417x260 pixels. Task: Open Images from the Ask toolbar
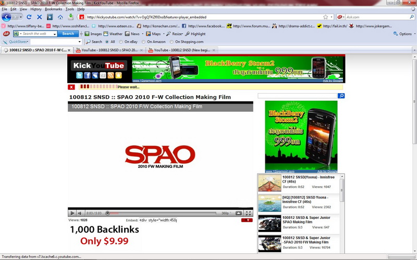click(x=93, y=34)
